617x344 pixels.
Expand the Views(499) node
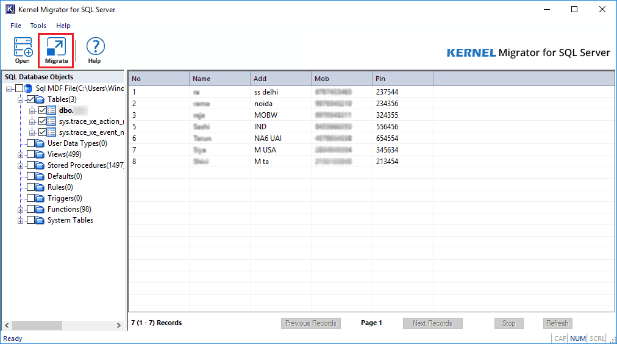pos(21,155)
